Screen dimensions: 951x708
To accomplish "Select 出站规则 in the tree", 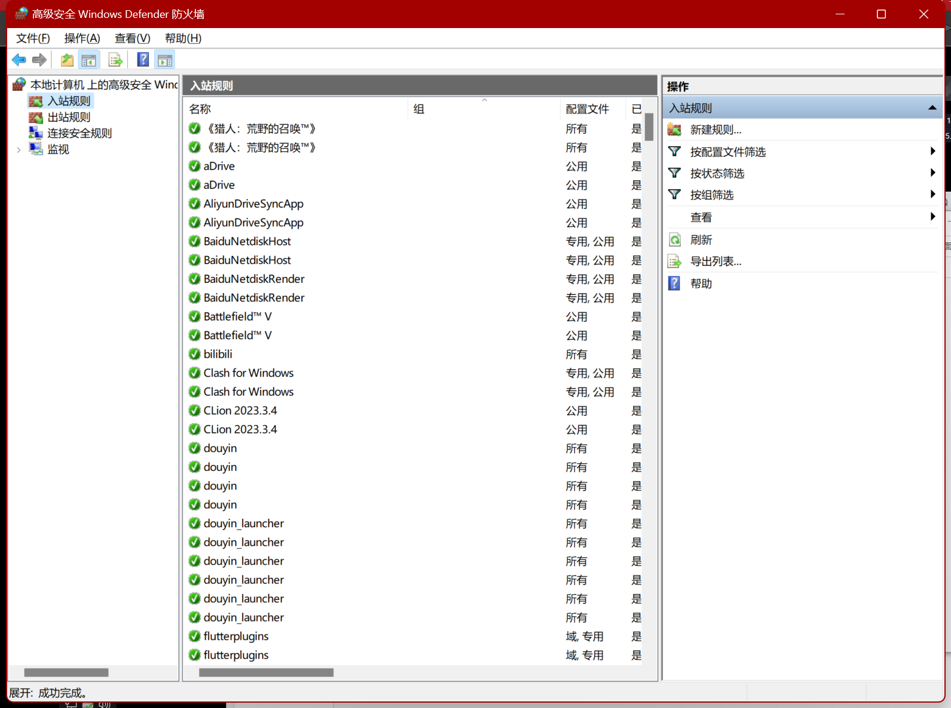I will click(69, 117).
